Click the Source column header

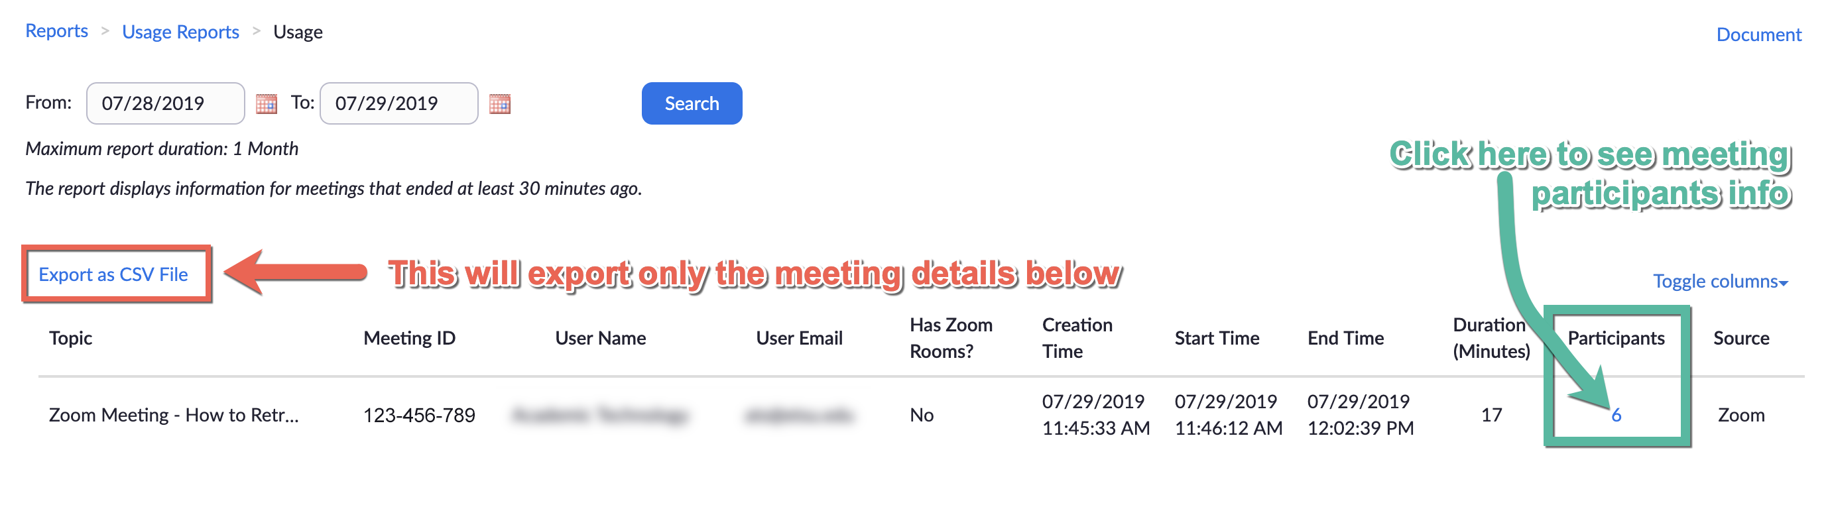(1740, 338)
